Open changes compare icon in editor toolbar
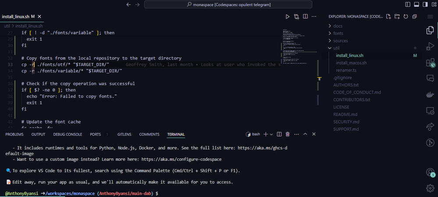This screenshot has height=197, width=438. (296, 17)
